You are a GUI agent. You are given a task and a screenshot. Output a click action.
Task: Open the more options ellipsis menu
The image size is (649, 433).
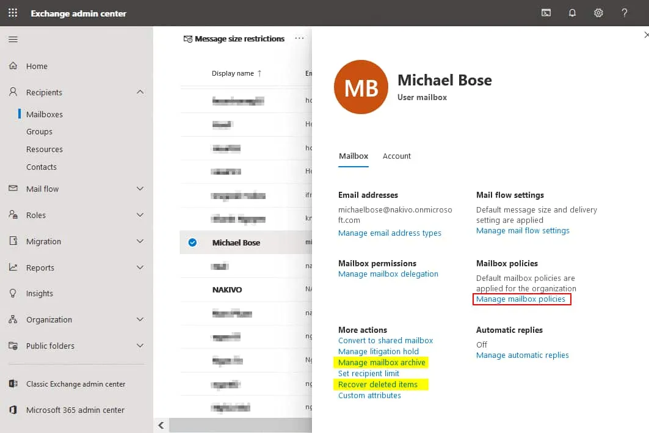click(x=299, y=38)
